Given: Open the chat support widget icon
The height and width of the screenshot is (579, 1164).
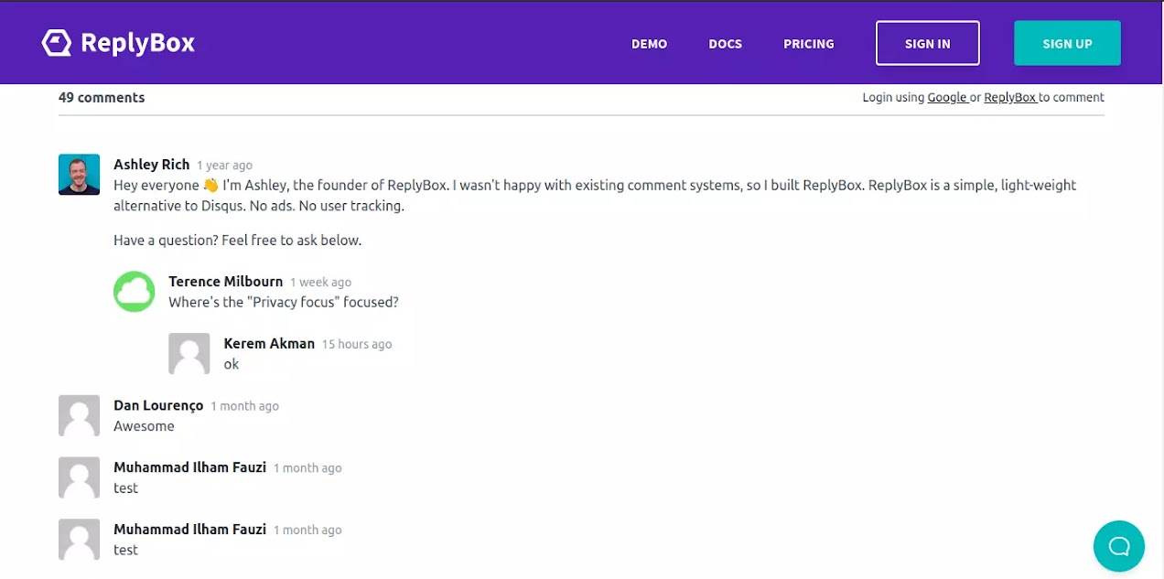Looking at the screenshot, I should (x=1118, y=546).
